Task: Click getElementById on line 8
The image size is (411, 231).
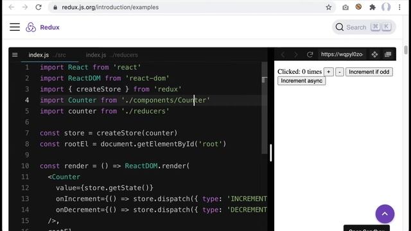Action: [166, 144]
